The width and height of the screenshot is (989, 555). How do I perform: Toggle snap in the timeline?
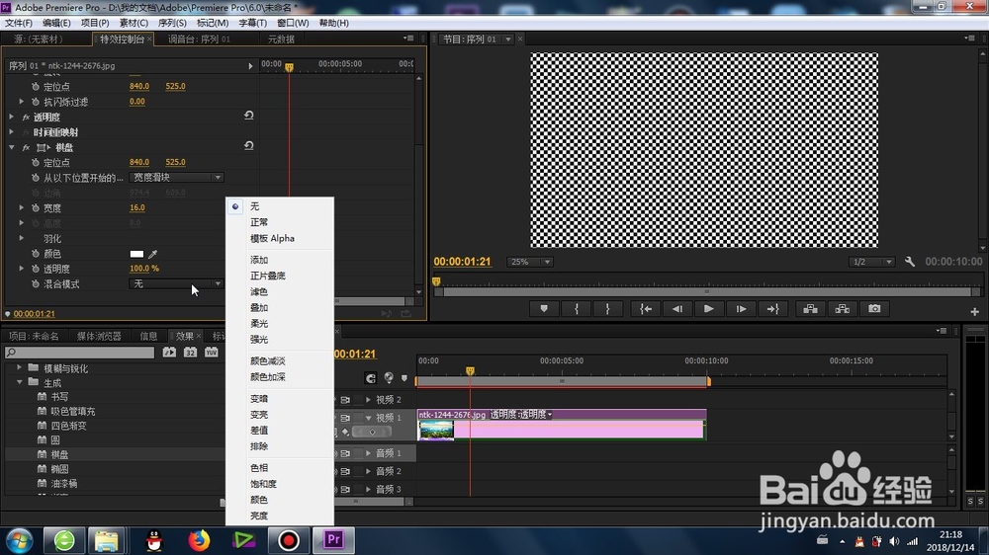coord(371,378)
